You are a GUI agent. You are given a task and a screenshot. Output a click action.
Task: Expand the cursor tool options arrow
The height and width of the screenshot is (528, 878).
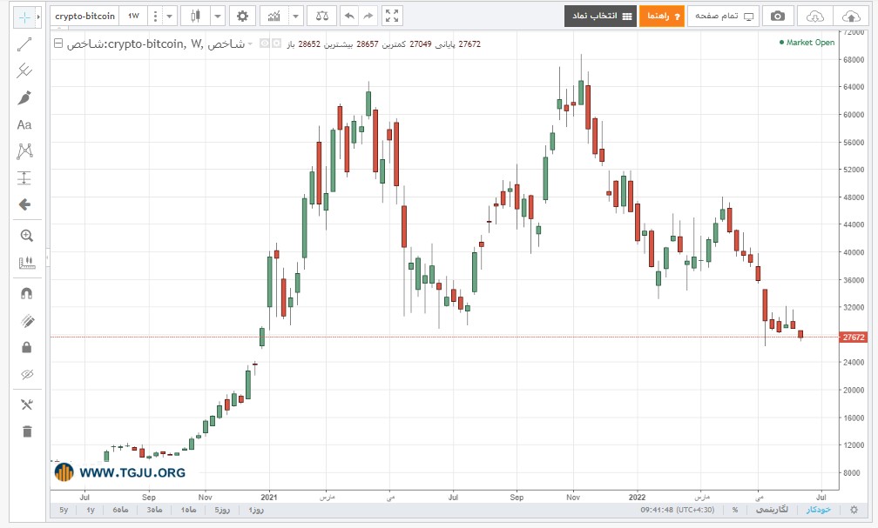[38, 17]
